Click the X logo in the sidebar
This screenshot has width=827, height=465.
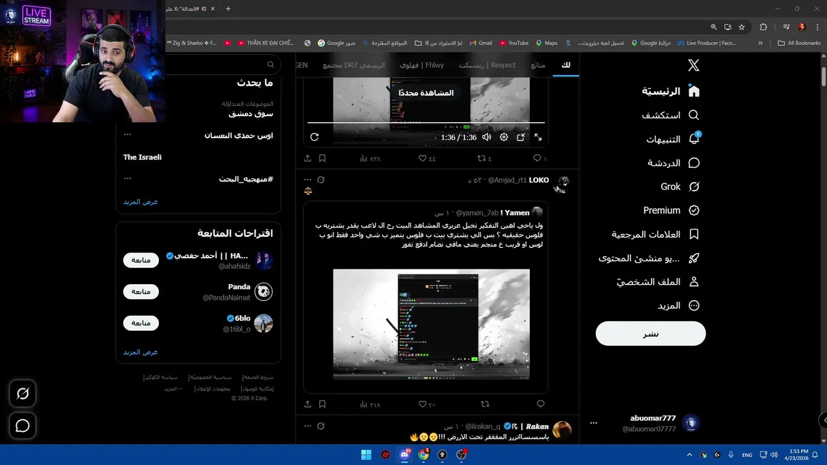[x=693, y=65]
